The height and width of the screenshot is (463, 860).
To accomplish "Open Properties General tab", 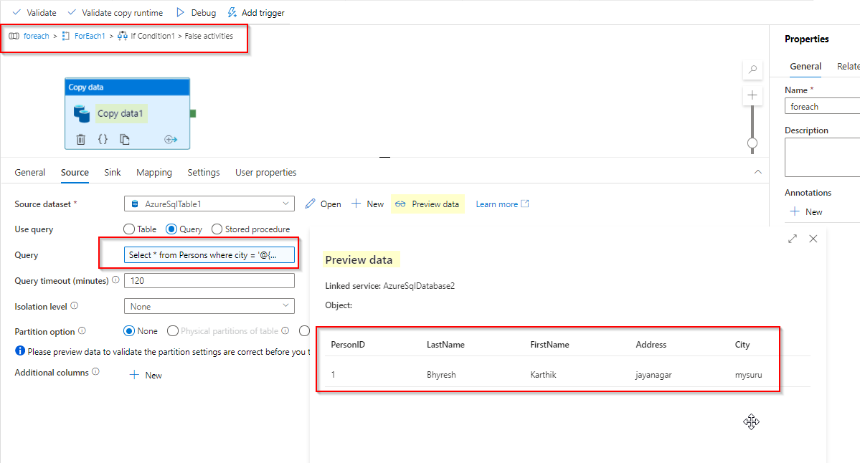I will [805, 67].
